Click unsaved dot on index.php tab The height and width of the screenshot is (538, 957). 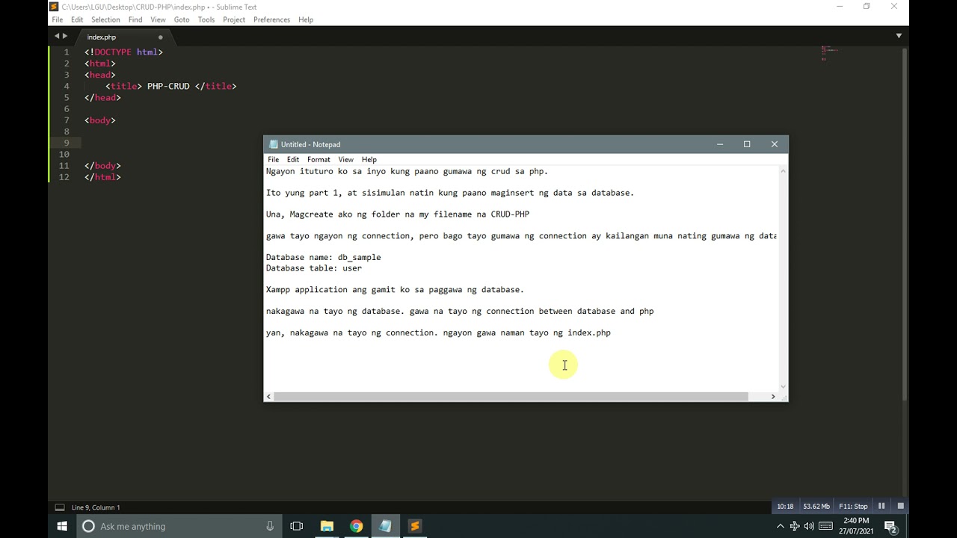point(160,37)
